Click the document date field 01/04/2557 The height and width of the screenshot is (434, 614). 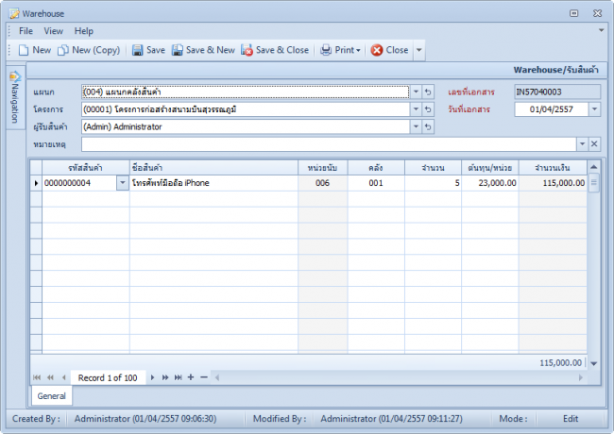pyautogui.click(x=552, y=109)
